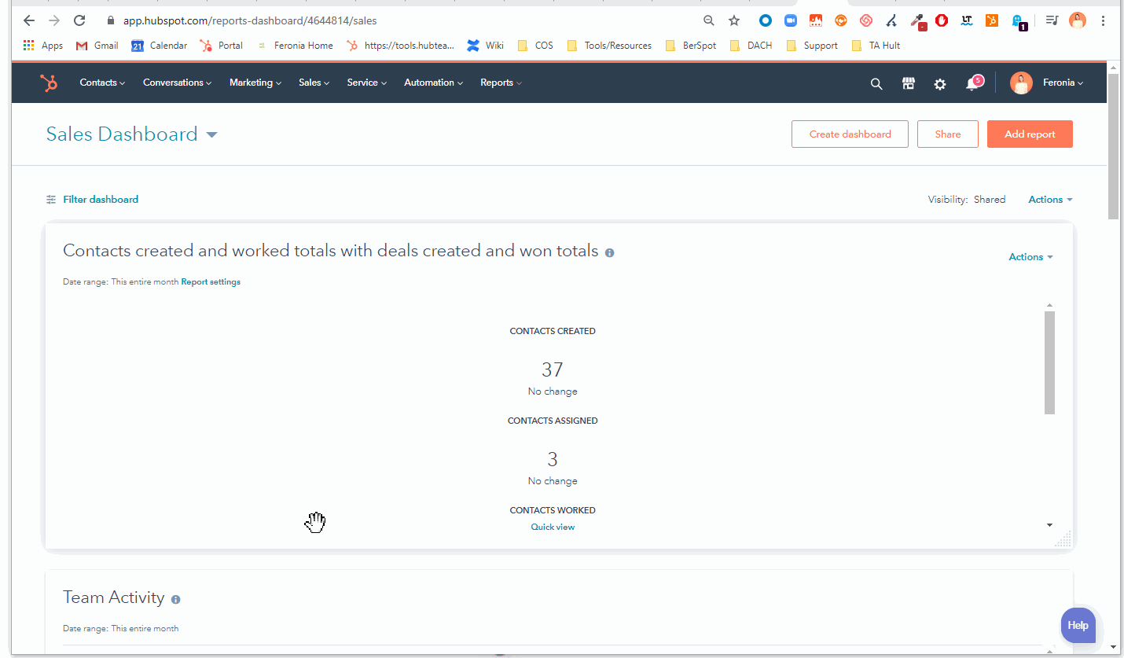This screenshot has height=658, width=1124.
Task: Open the dashboard-level Actions dropdown
Action: pyautogui.click(x=1050, y=200)
